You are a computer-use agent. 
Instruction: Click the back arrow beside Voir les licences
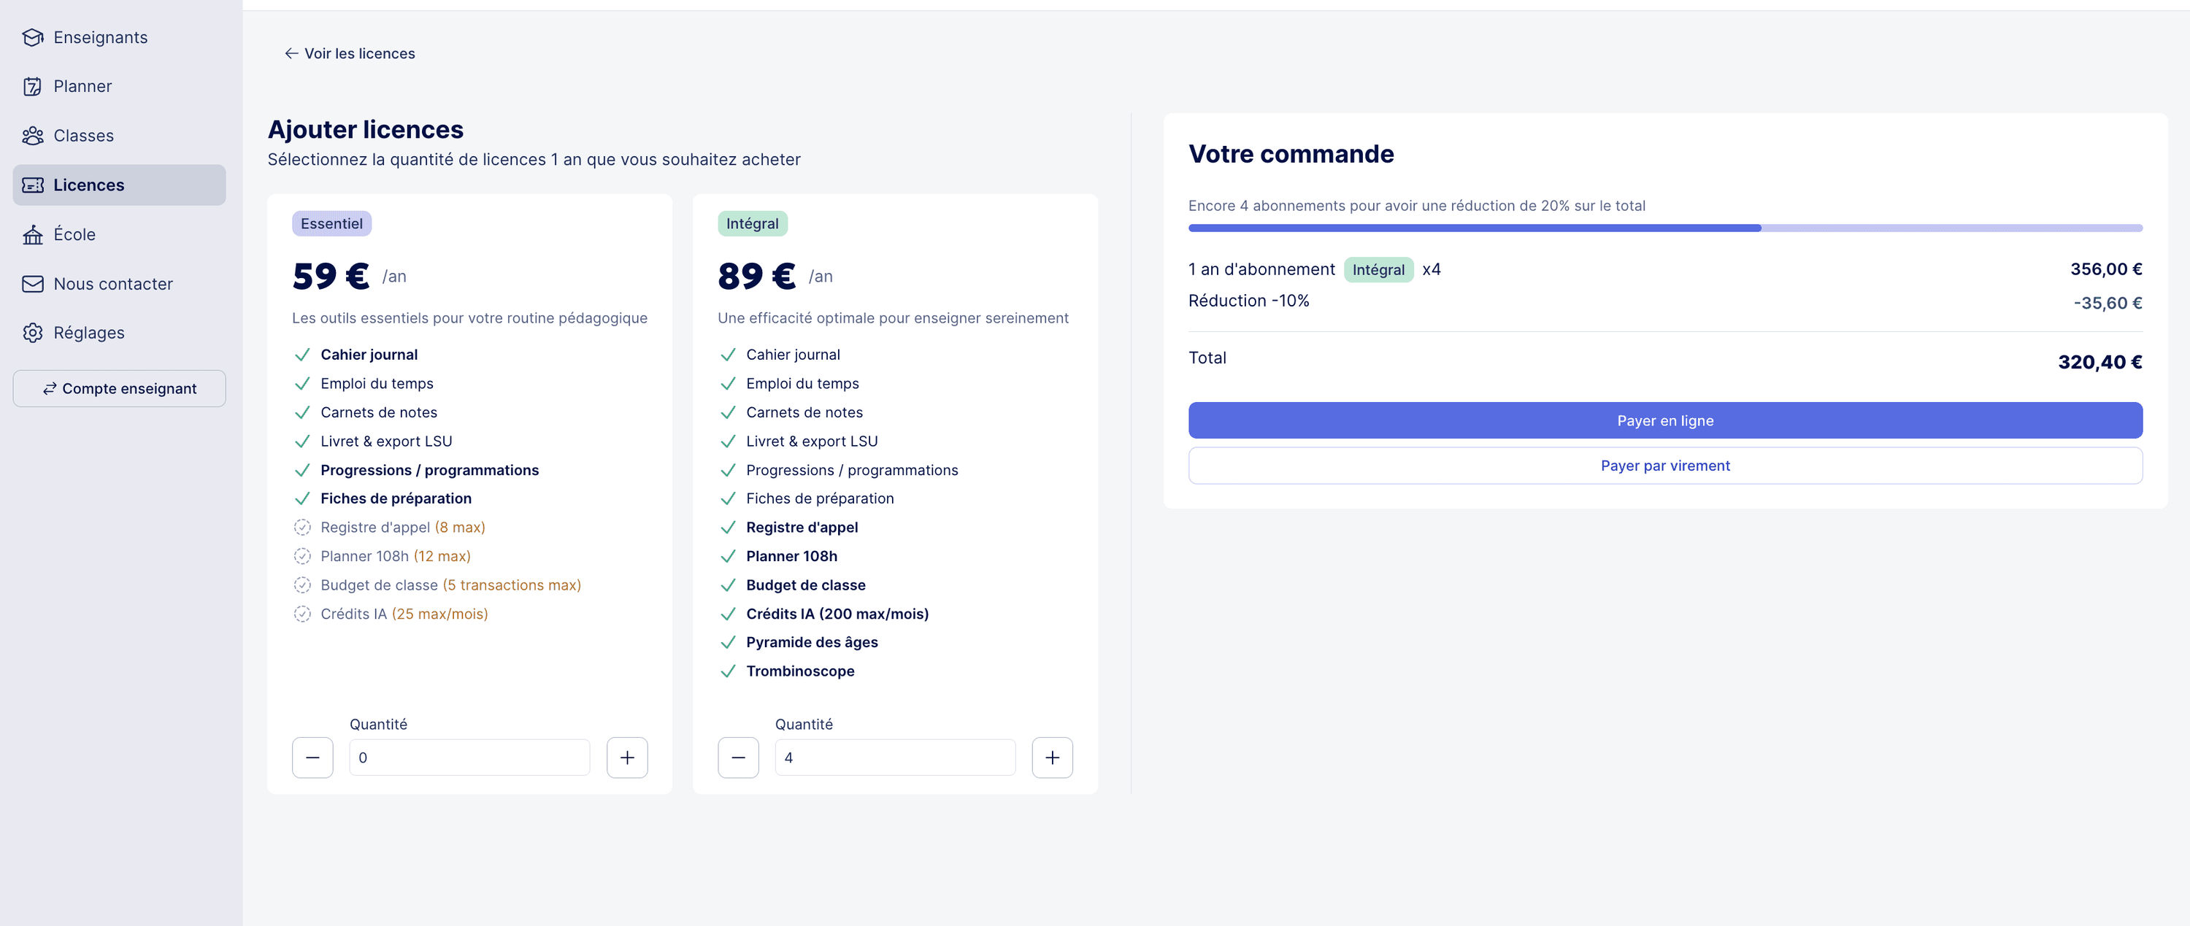pos(291,53)
